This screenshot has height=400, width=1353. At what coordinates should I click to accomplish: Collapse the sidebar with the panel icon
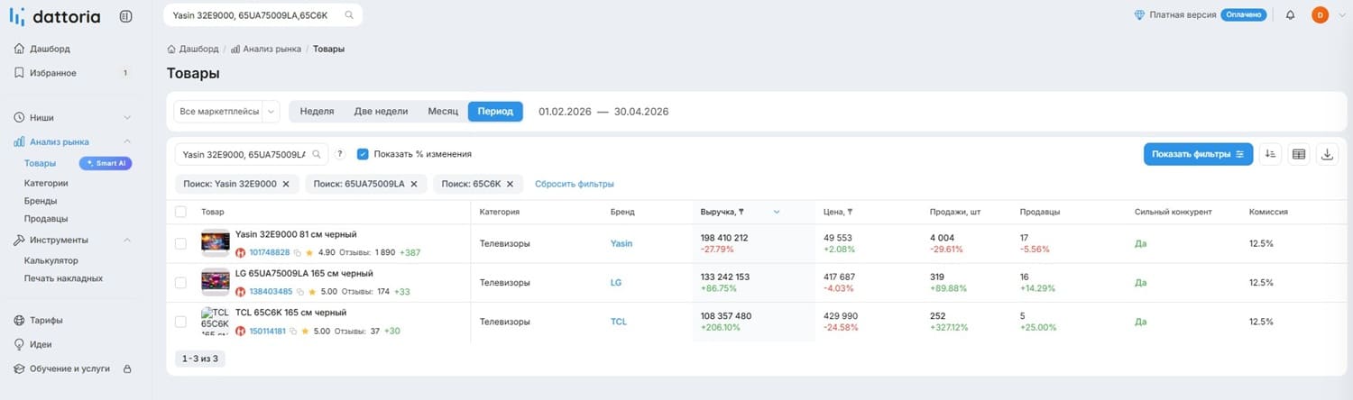[125, 15]
